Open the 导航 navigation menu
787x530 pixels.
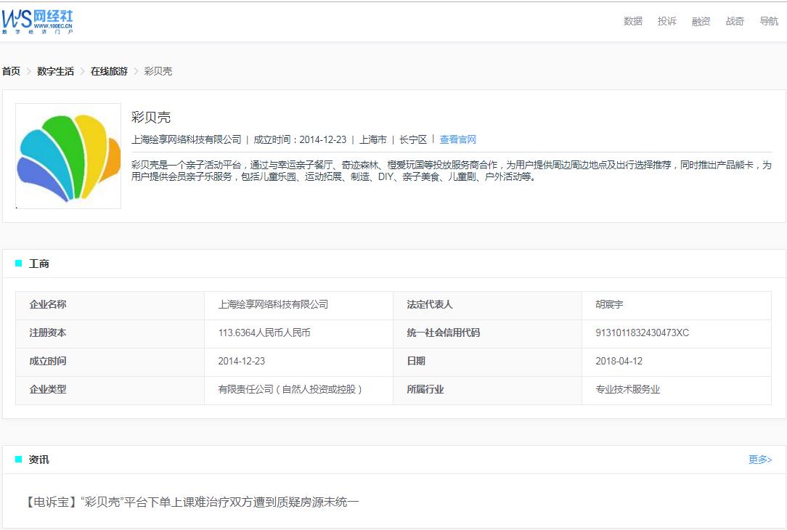[x=768, y=21]
